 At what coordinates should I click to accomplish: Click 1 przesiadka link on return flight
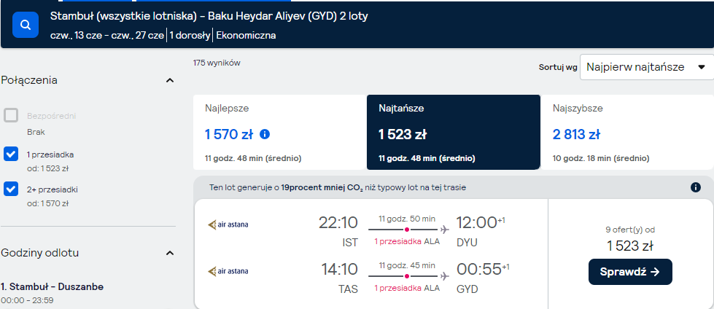tap(397, 289)
